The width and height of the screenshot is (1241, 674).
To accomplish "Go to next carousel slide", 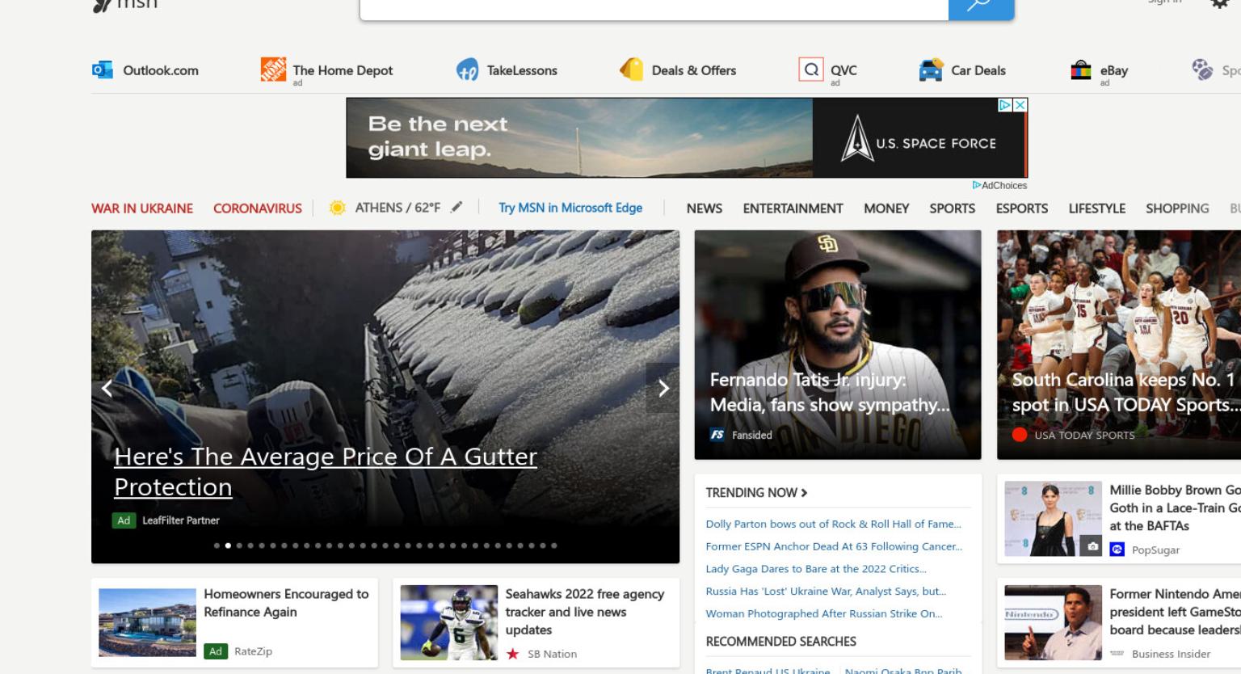I will pos(663,388).
